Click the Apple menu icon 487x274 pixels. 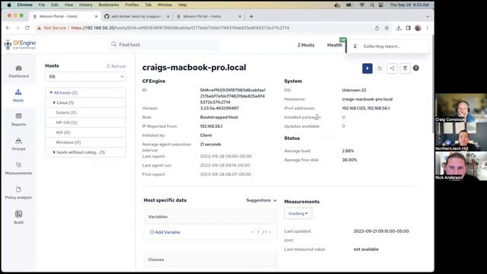[9, 5]
